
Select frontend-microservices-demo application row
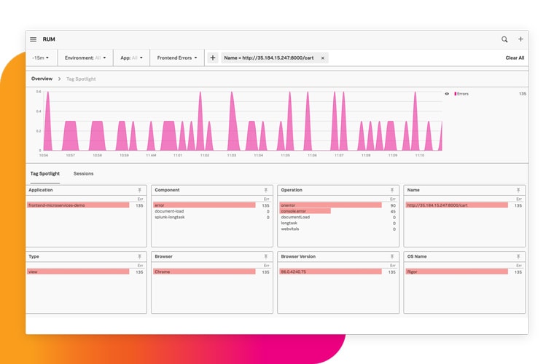[x=85, y=205]
